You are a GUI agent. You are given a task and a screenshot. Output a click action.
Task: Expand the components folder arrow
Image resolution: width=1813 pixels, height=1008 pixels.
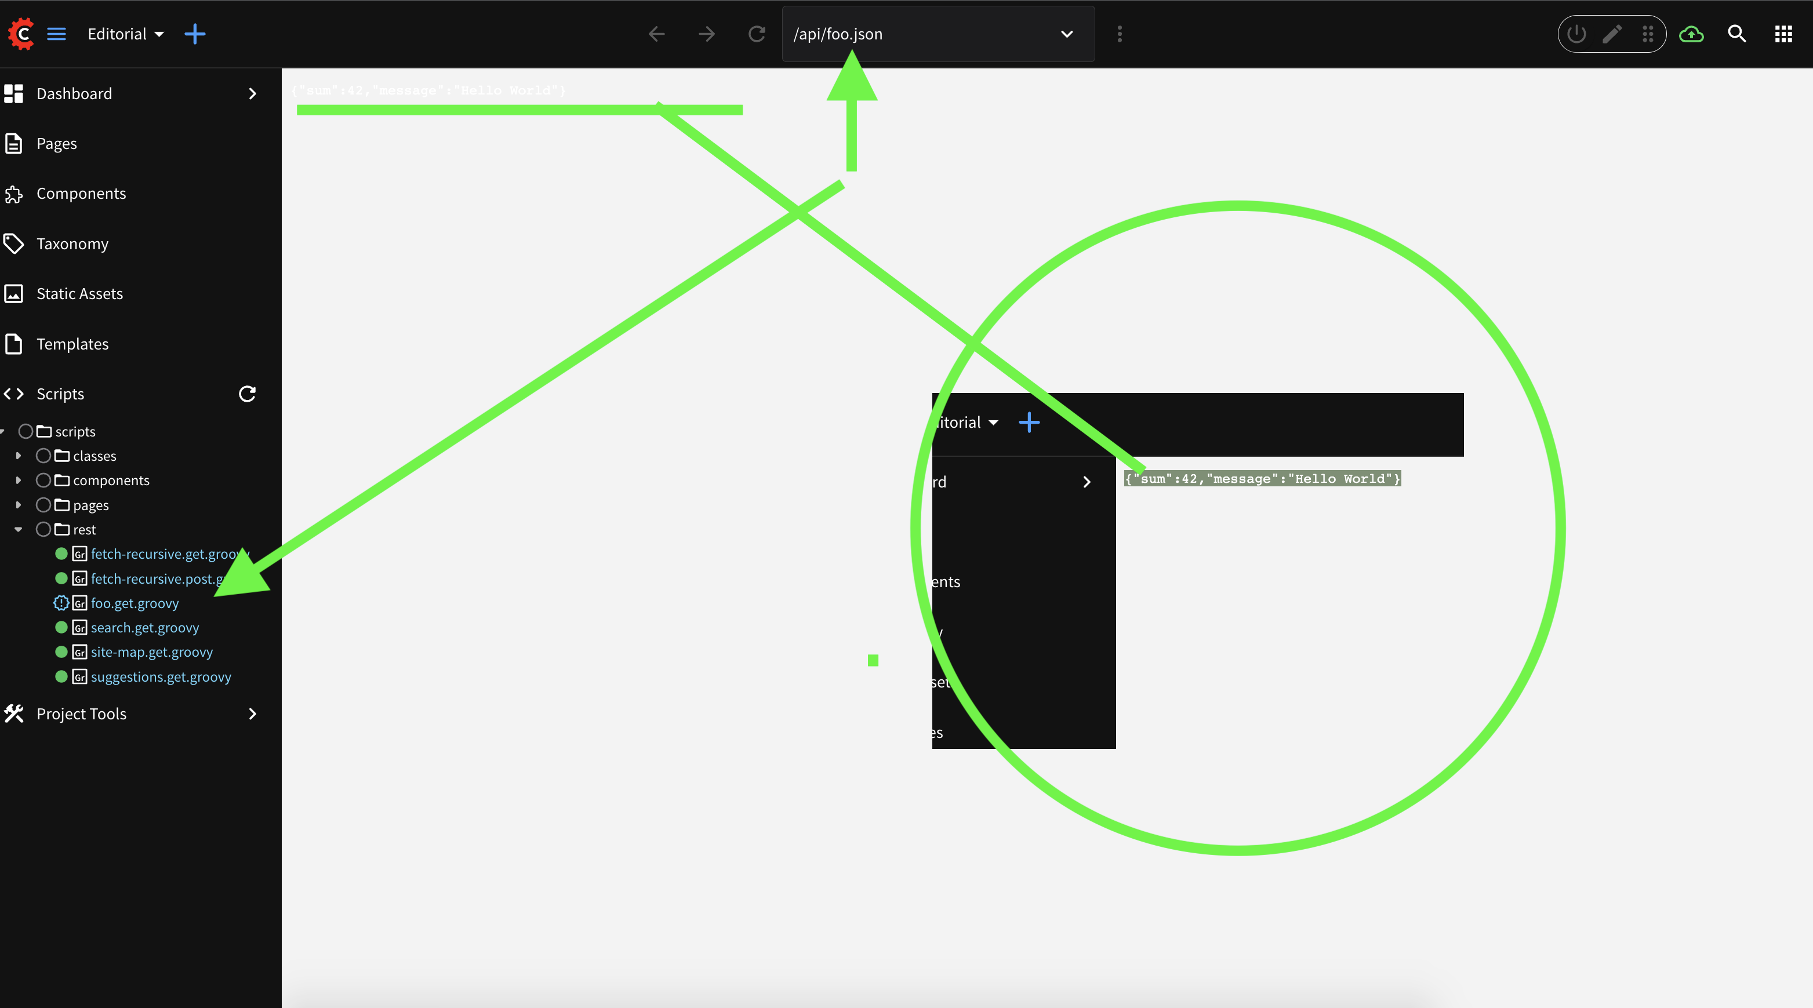(19, 481)
